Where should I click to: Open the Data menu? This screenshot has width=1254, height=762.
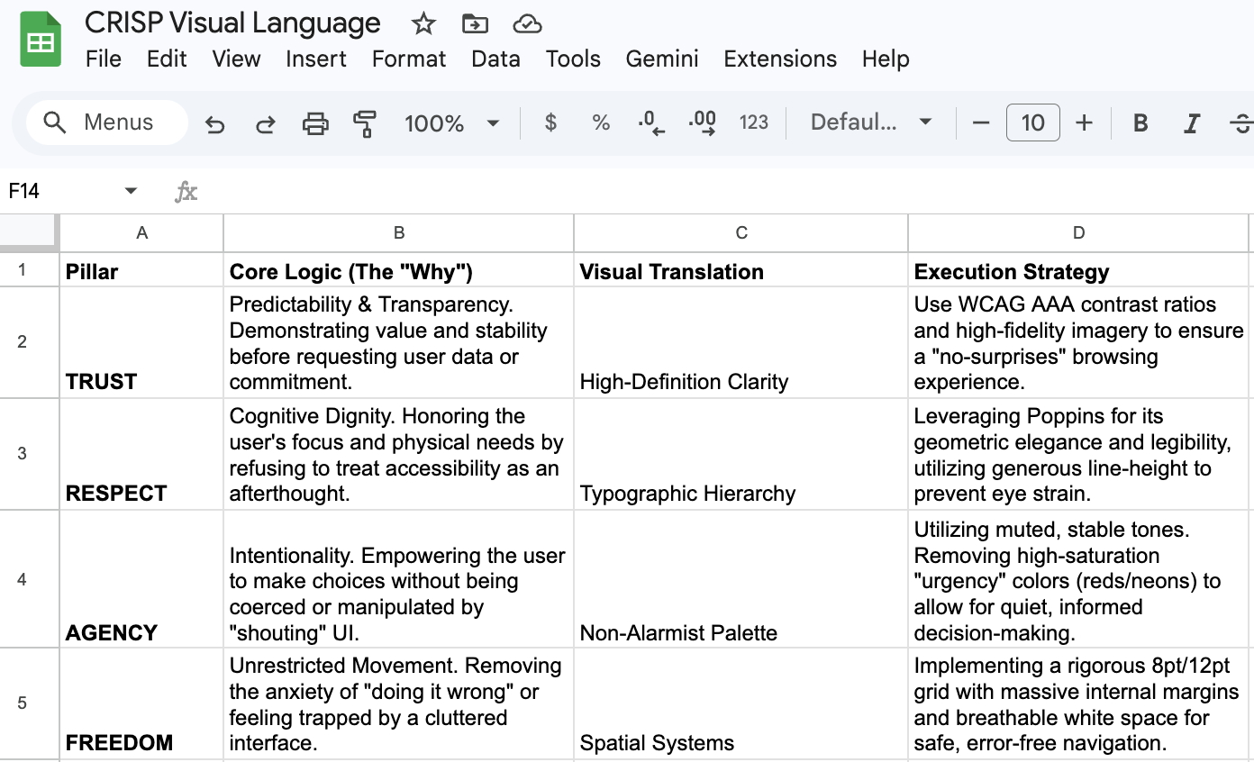pos(495,59)
